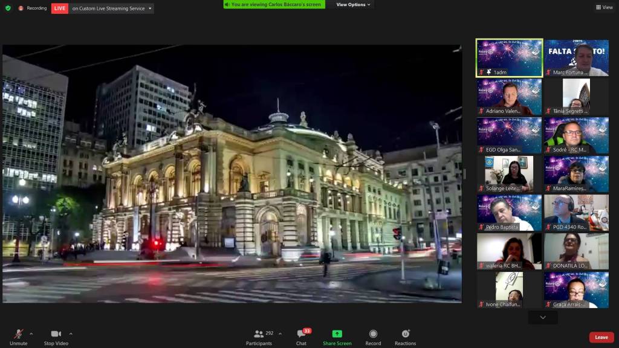Screen dimensions: 619x348
Task: Click the red LIVE indicator badge
Action: [60, 8]
